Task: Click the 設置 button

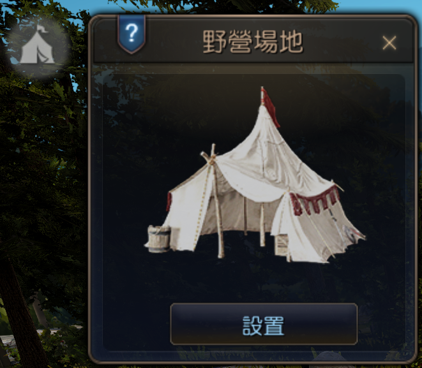Action: coord(264,324)
